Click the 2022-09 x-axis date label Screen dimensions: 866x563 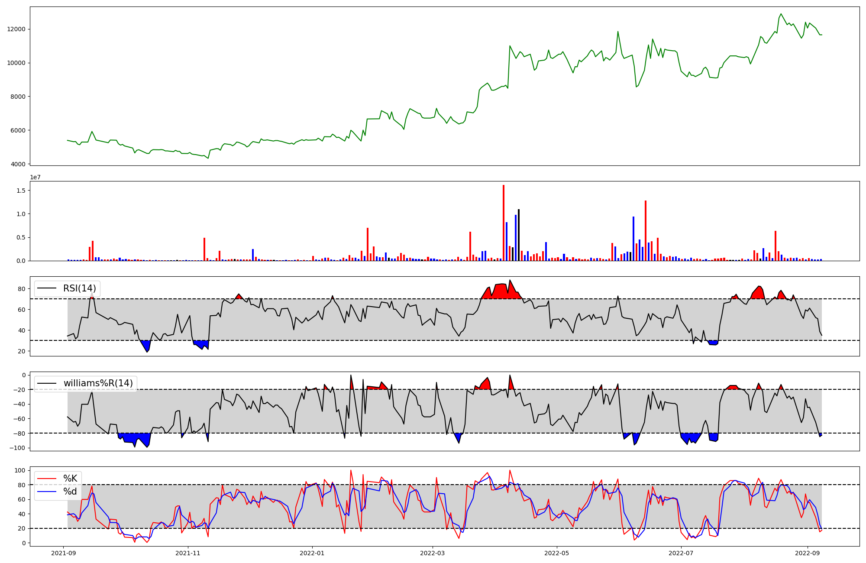[x=807, y=553]
